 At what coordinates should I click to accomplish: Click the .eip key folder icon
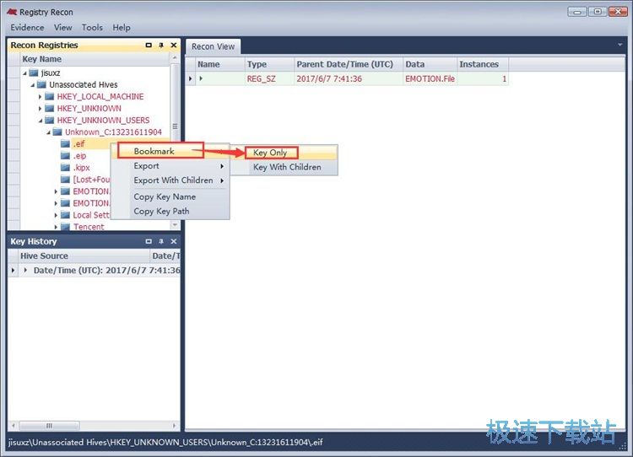point(65,156)
